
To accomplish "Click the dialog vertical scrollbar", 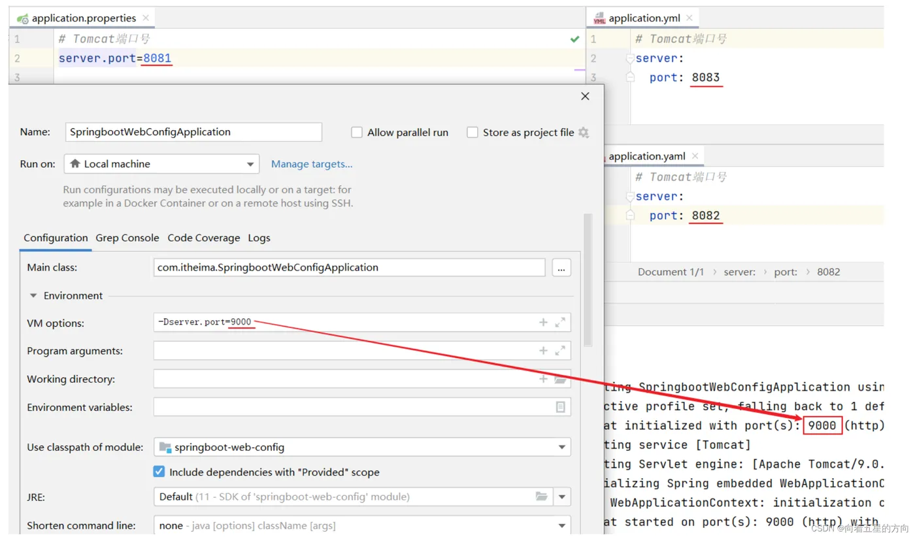I will [588, 280].
